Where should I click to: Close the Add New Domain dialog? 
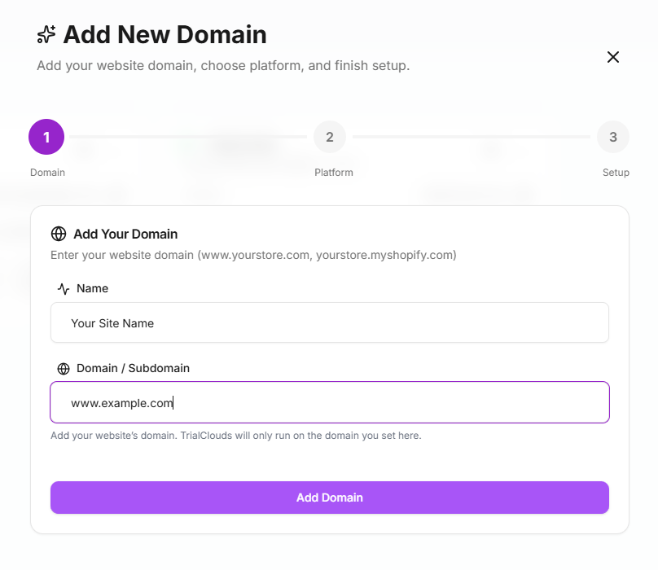[613, 57]
